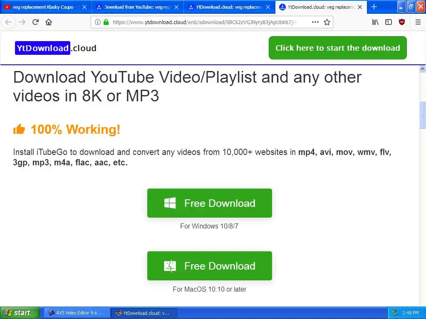Click the green padlock security icon
This screenshot has width=426, height=319.
106,22
